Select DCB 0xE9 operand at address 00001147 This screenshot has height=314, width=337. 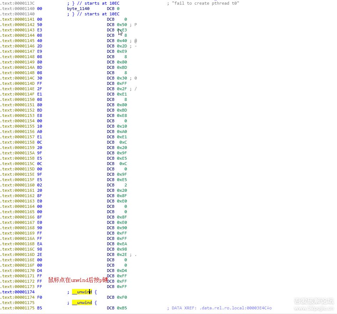[x=122, y=52]
